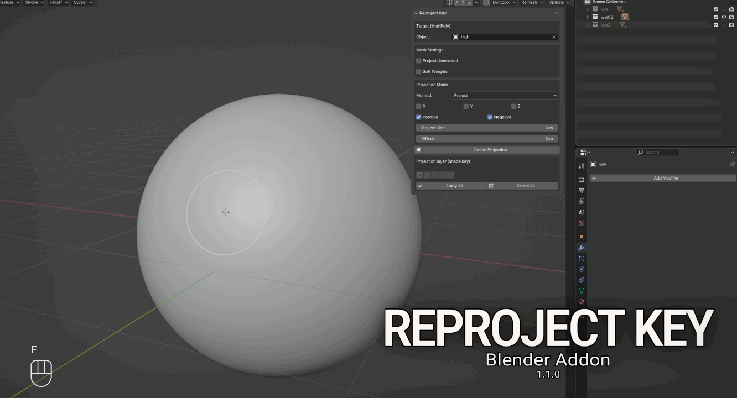Open the Scene properties tab

(x=582, y=212)
